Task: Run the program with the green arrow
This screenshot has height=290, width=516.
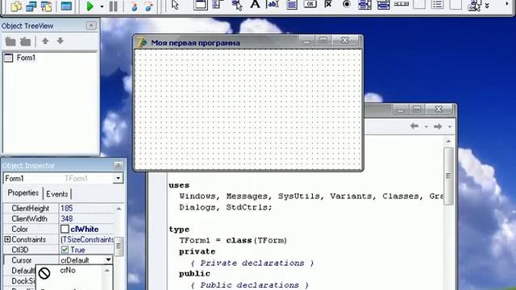Action: click(89, 6)
